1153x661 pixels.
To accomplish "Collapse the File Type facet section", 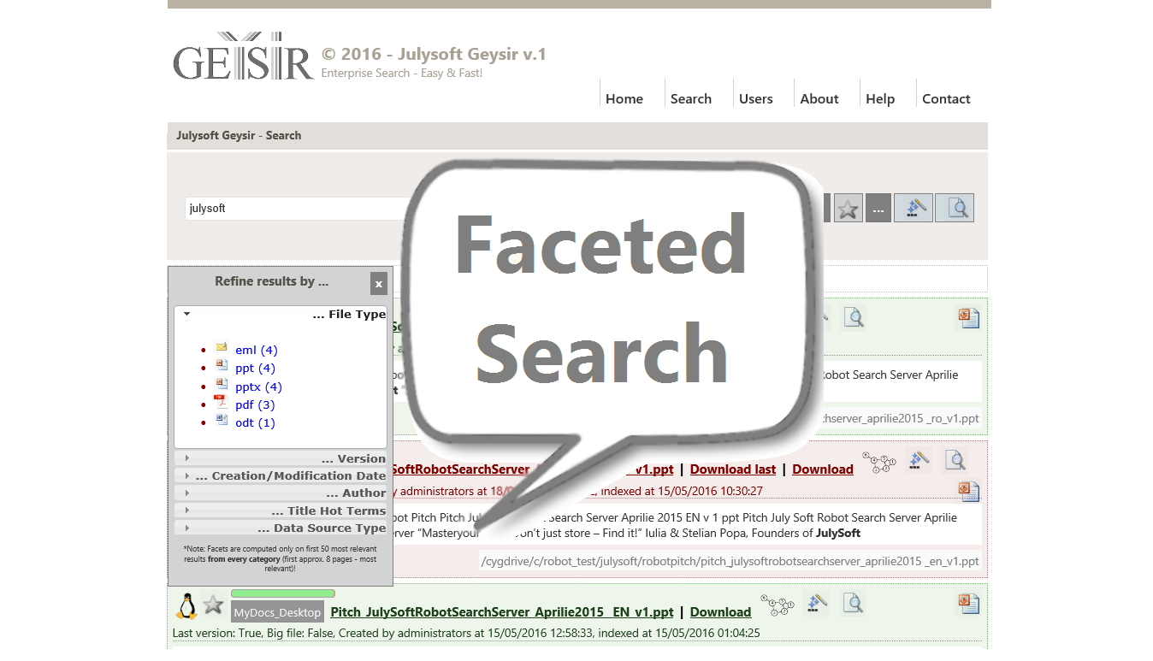I will [x=281, y=314].
